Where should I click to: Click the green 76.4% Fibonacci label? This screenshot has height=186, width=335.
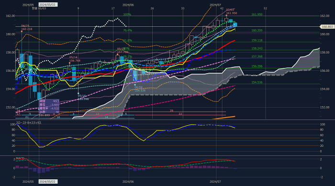coord(128,31)
